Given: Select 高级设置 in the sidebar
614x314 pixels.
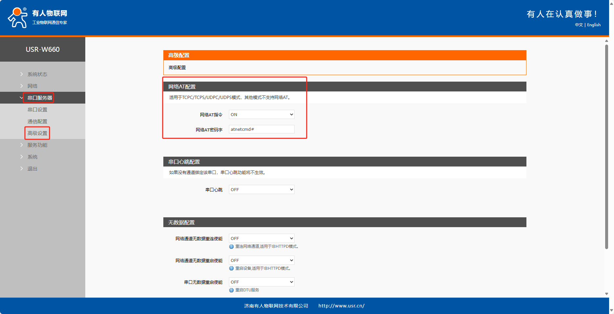Looking at the screenshot, I should click(37, 133).
